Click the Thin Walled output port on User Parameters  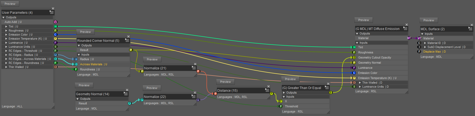point(55,67)
